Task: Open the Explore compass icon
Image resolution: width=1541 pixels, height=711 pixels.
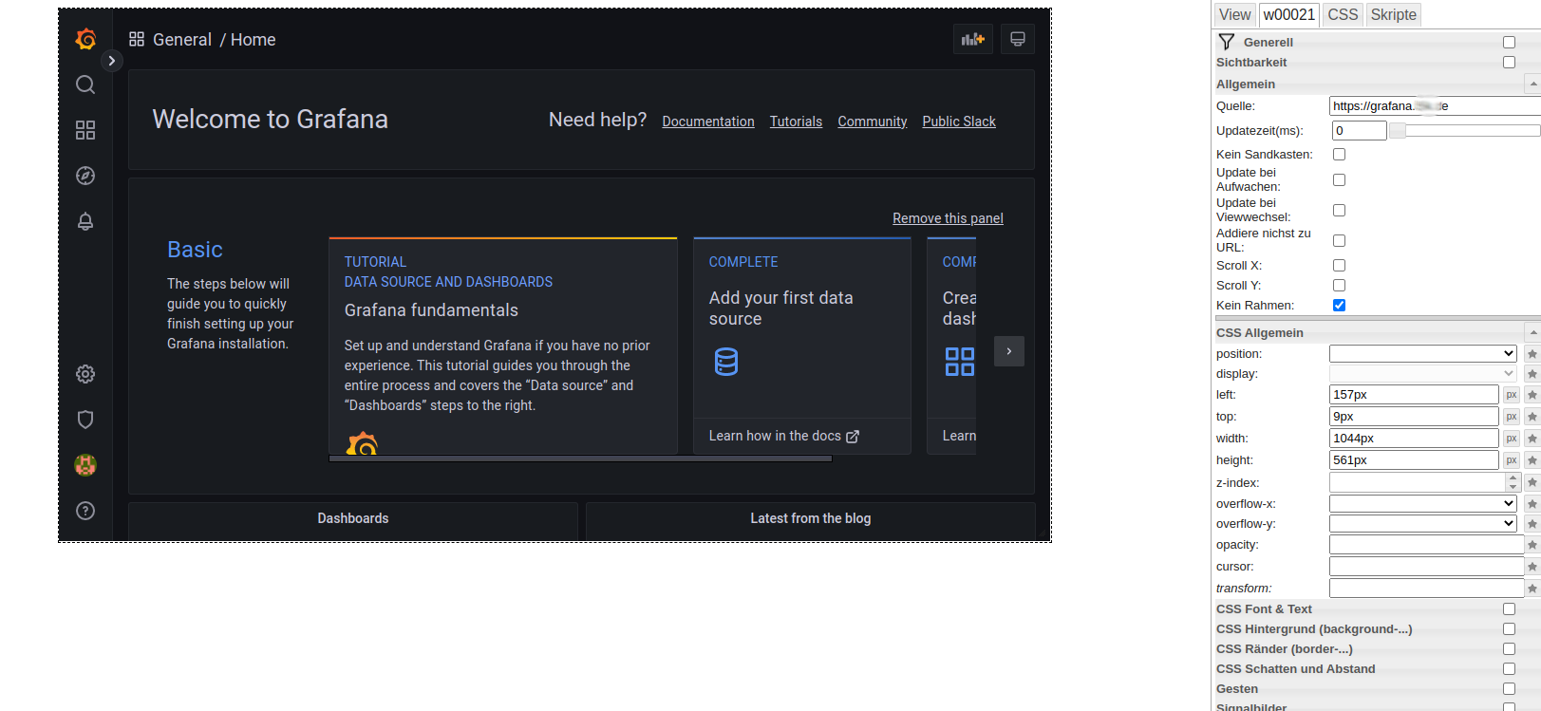Action: point(85,176)
